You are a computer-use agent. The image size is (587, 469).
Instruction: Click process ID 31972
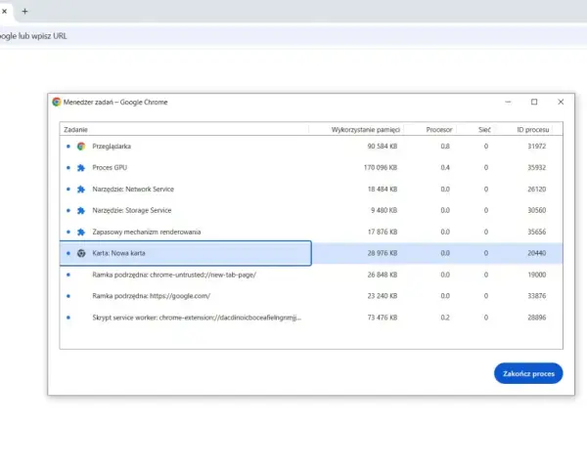click(x=537, y=147)
